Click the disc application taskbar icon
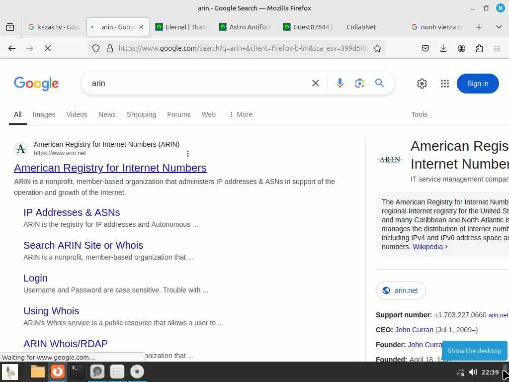509x382 pixels. [137, 372]
